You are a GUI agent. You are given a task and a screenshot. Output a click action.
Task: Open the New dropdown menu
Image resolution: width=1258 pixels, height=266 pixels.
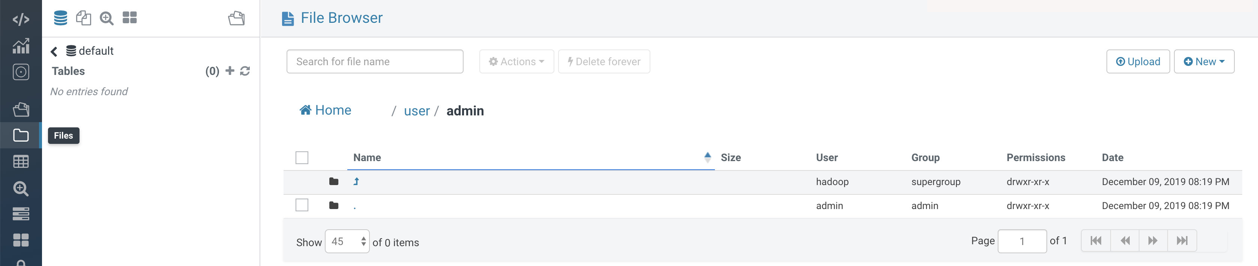[1204, 61]
